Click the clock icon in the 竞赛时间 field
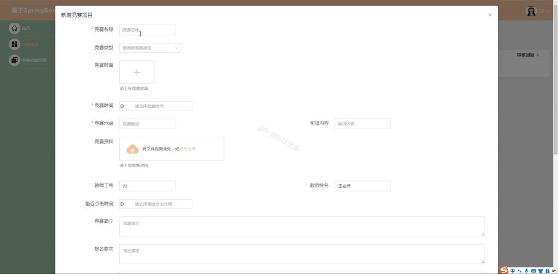The image size is (558, 274). click(x=122, y=106)
